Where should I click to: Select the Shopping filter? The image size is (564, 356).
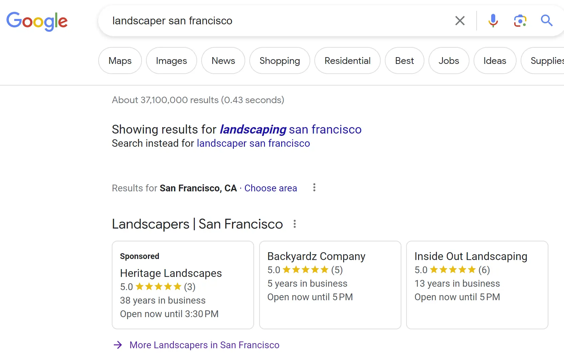tap(279, 61)
